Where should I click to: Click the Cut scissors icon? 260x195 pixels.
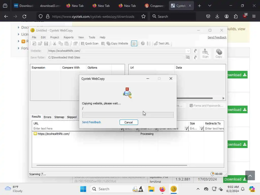click(x=55, y=43)
